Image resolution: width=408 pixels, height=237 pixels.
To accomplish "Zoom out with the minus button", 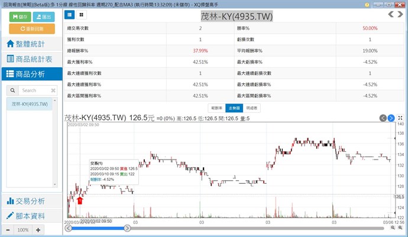I will point(8,230).
